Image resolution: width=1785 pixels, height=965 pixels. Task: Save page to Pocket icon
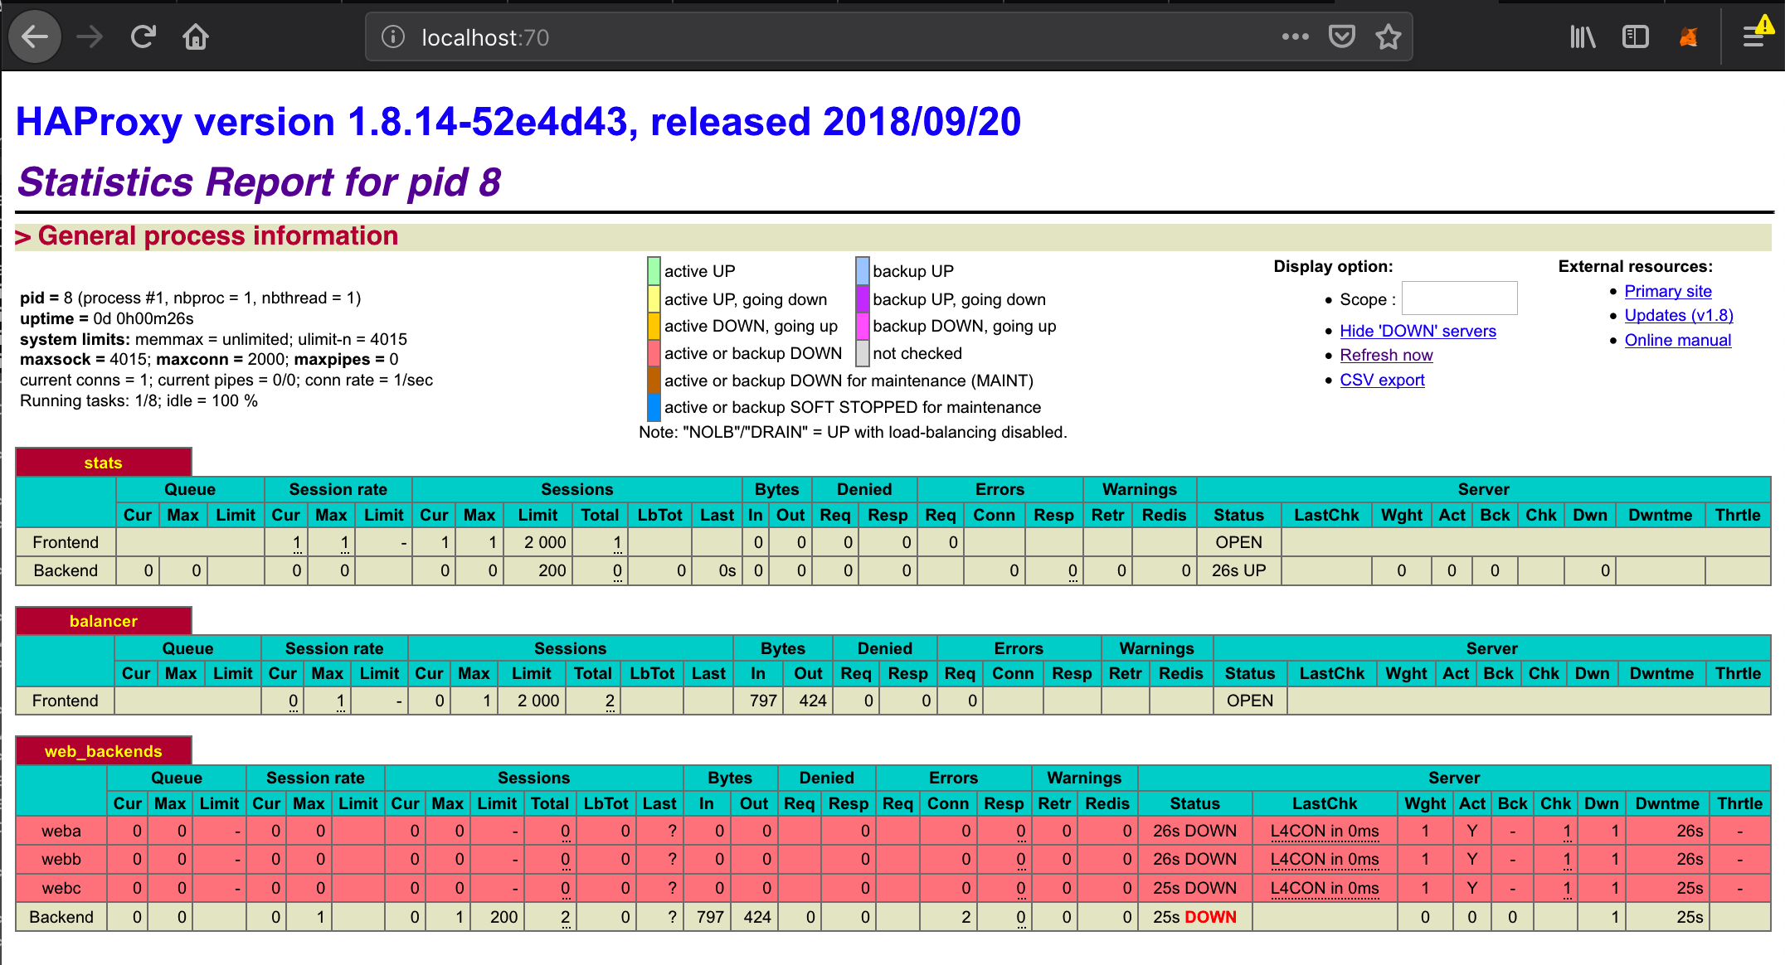pos(1342,37)
